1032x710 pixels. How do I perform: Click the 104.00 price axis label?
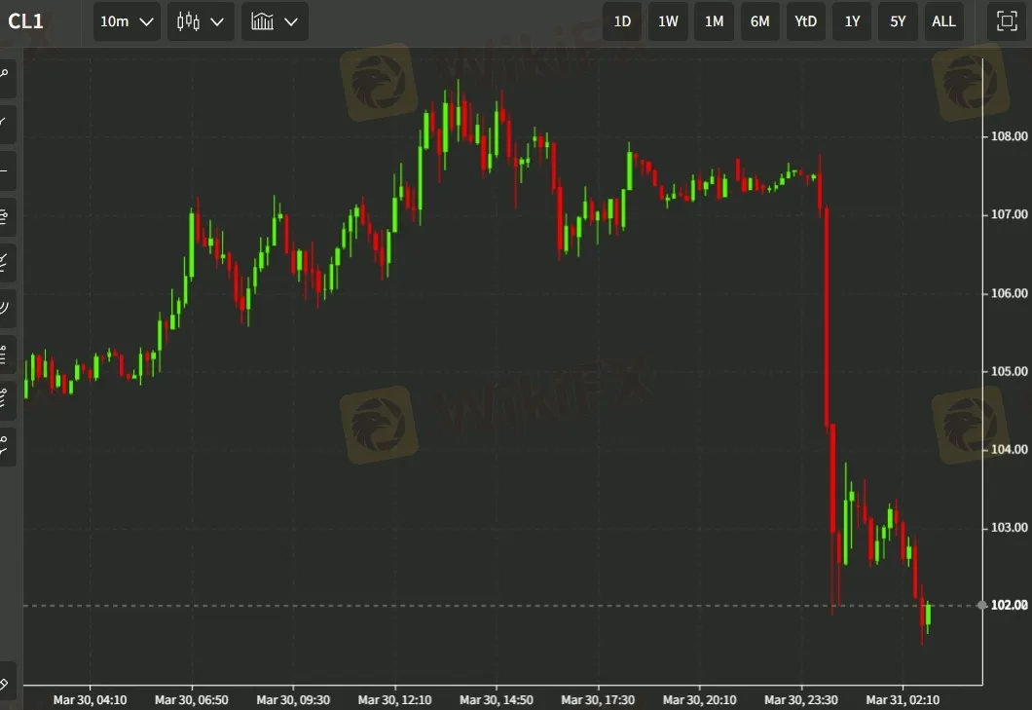(x=1009, y=449)
